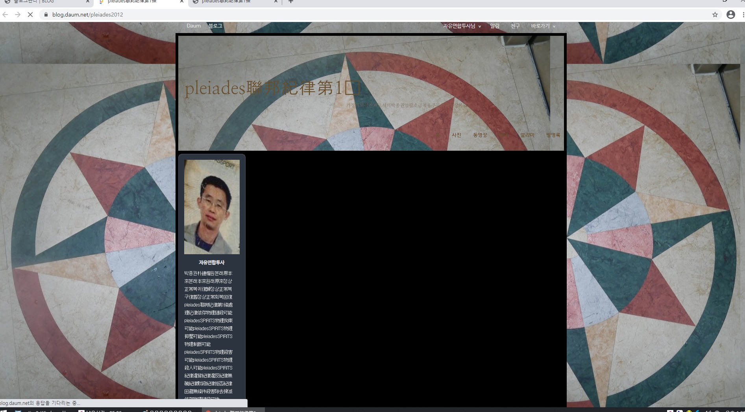
Task: Close the active pleiades tab
Action: tap(181, 2)
